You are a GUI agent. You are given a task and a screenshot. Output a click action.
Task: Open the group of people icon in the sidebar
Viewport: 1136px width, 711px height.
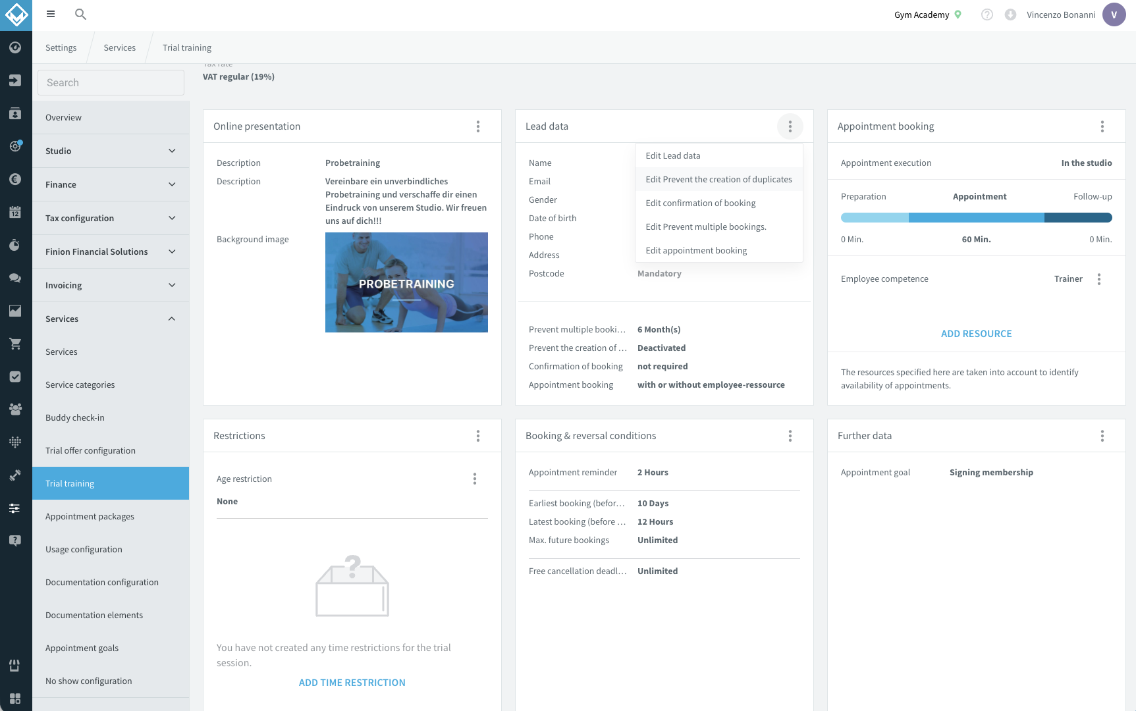[x=15, y=409]
